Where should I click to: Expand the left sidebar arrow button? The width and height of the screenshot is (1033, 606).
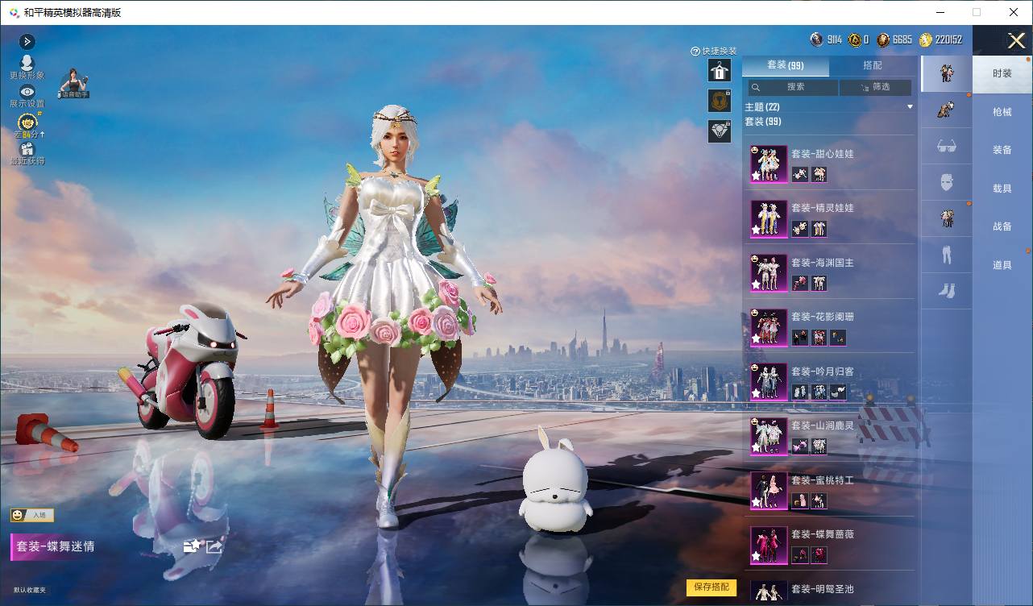click(x=27, y=41)
